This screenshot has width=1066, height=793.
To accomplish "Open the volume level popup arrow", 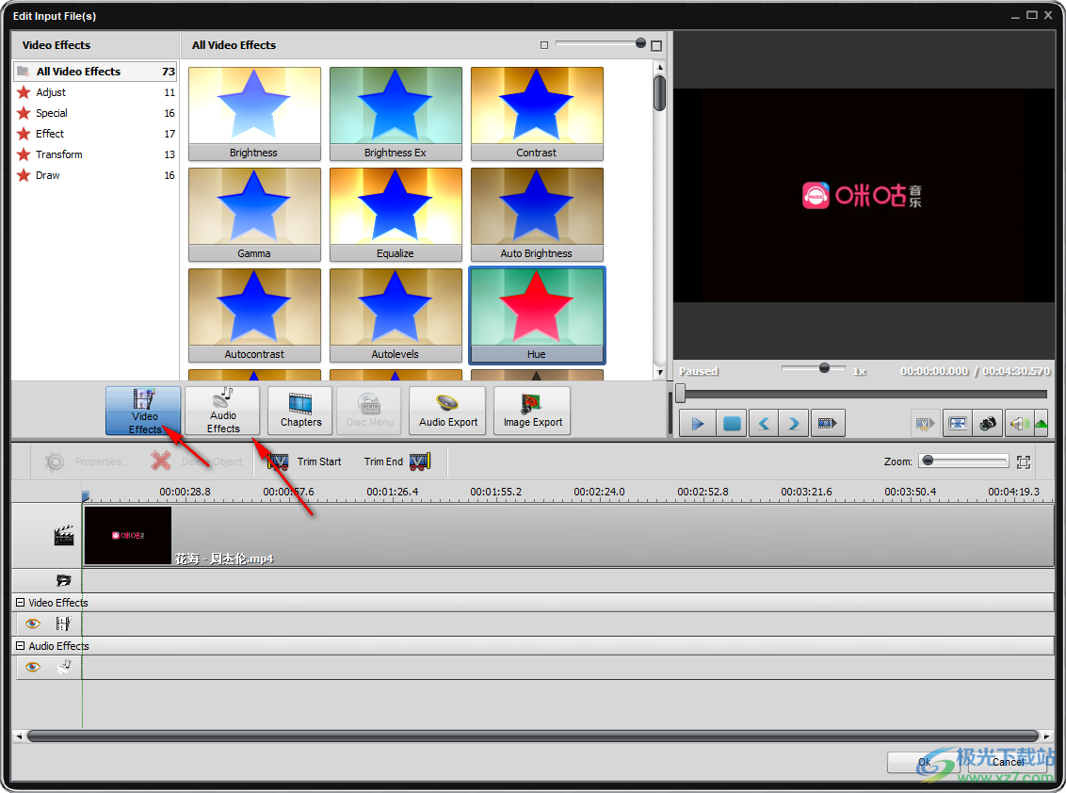I will (1041, 424).
